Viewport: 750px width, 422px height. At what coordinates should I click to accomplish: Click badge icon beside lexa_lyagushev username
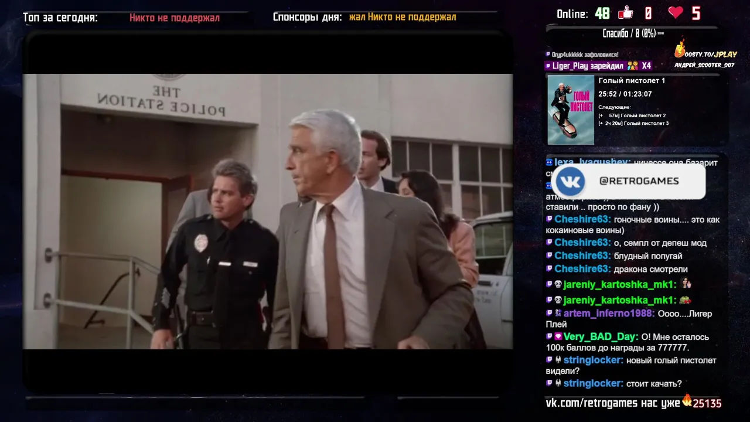(x=549, y=162)
